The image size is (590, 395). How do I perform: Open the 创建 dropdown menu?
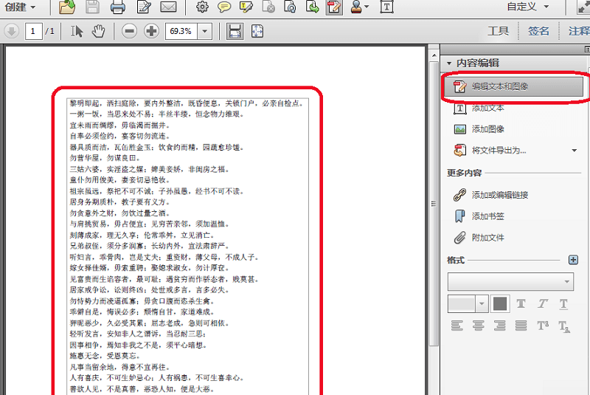click(x=21, y=7)
